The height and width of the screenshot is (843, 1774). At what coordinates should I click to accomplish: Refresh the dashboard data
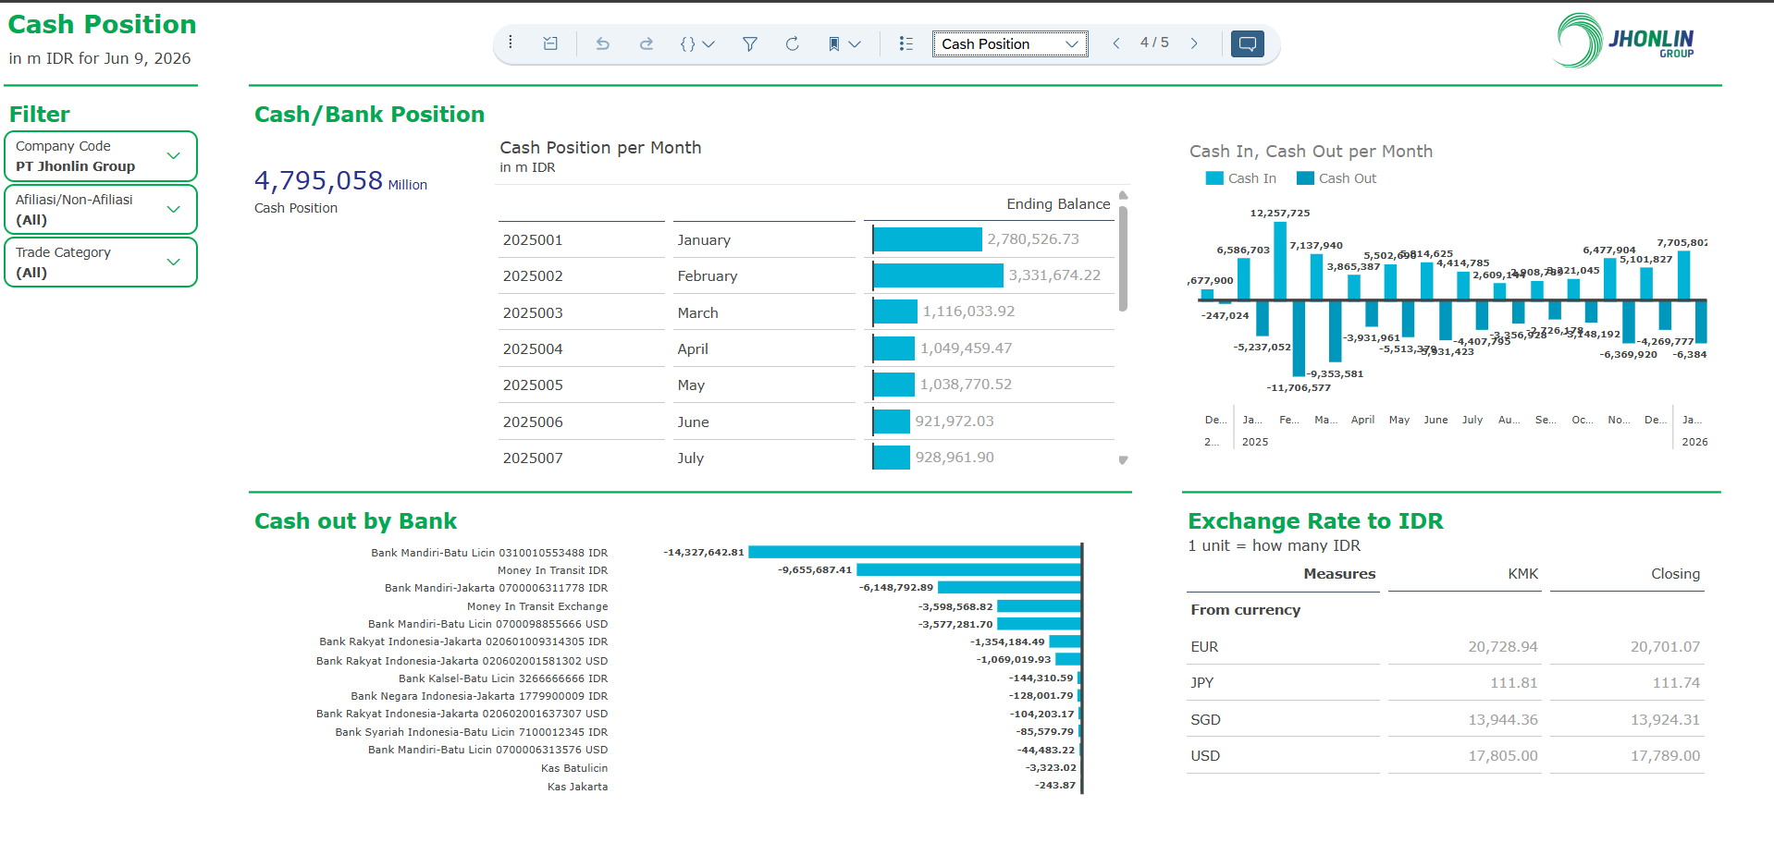coord(793,43)
